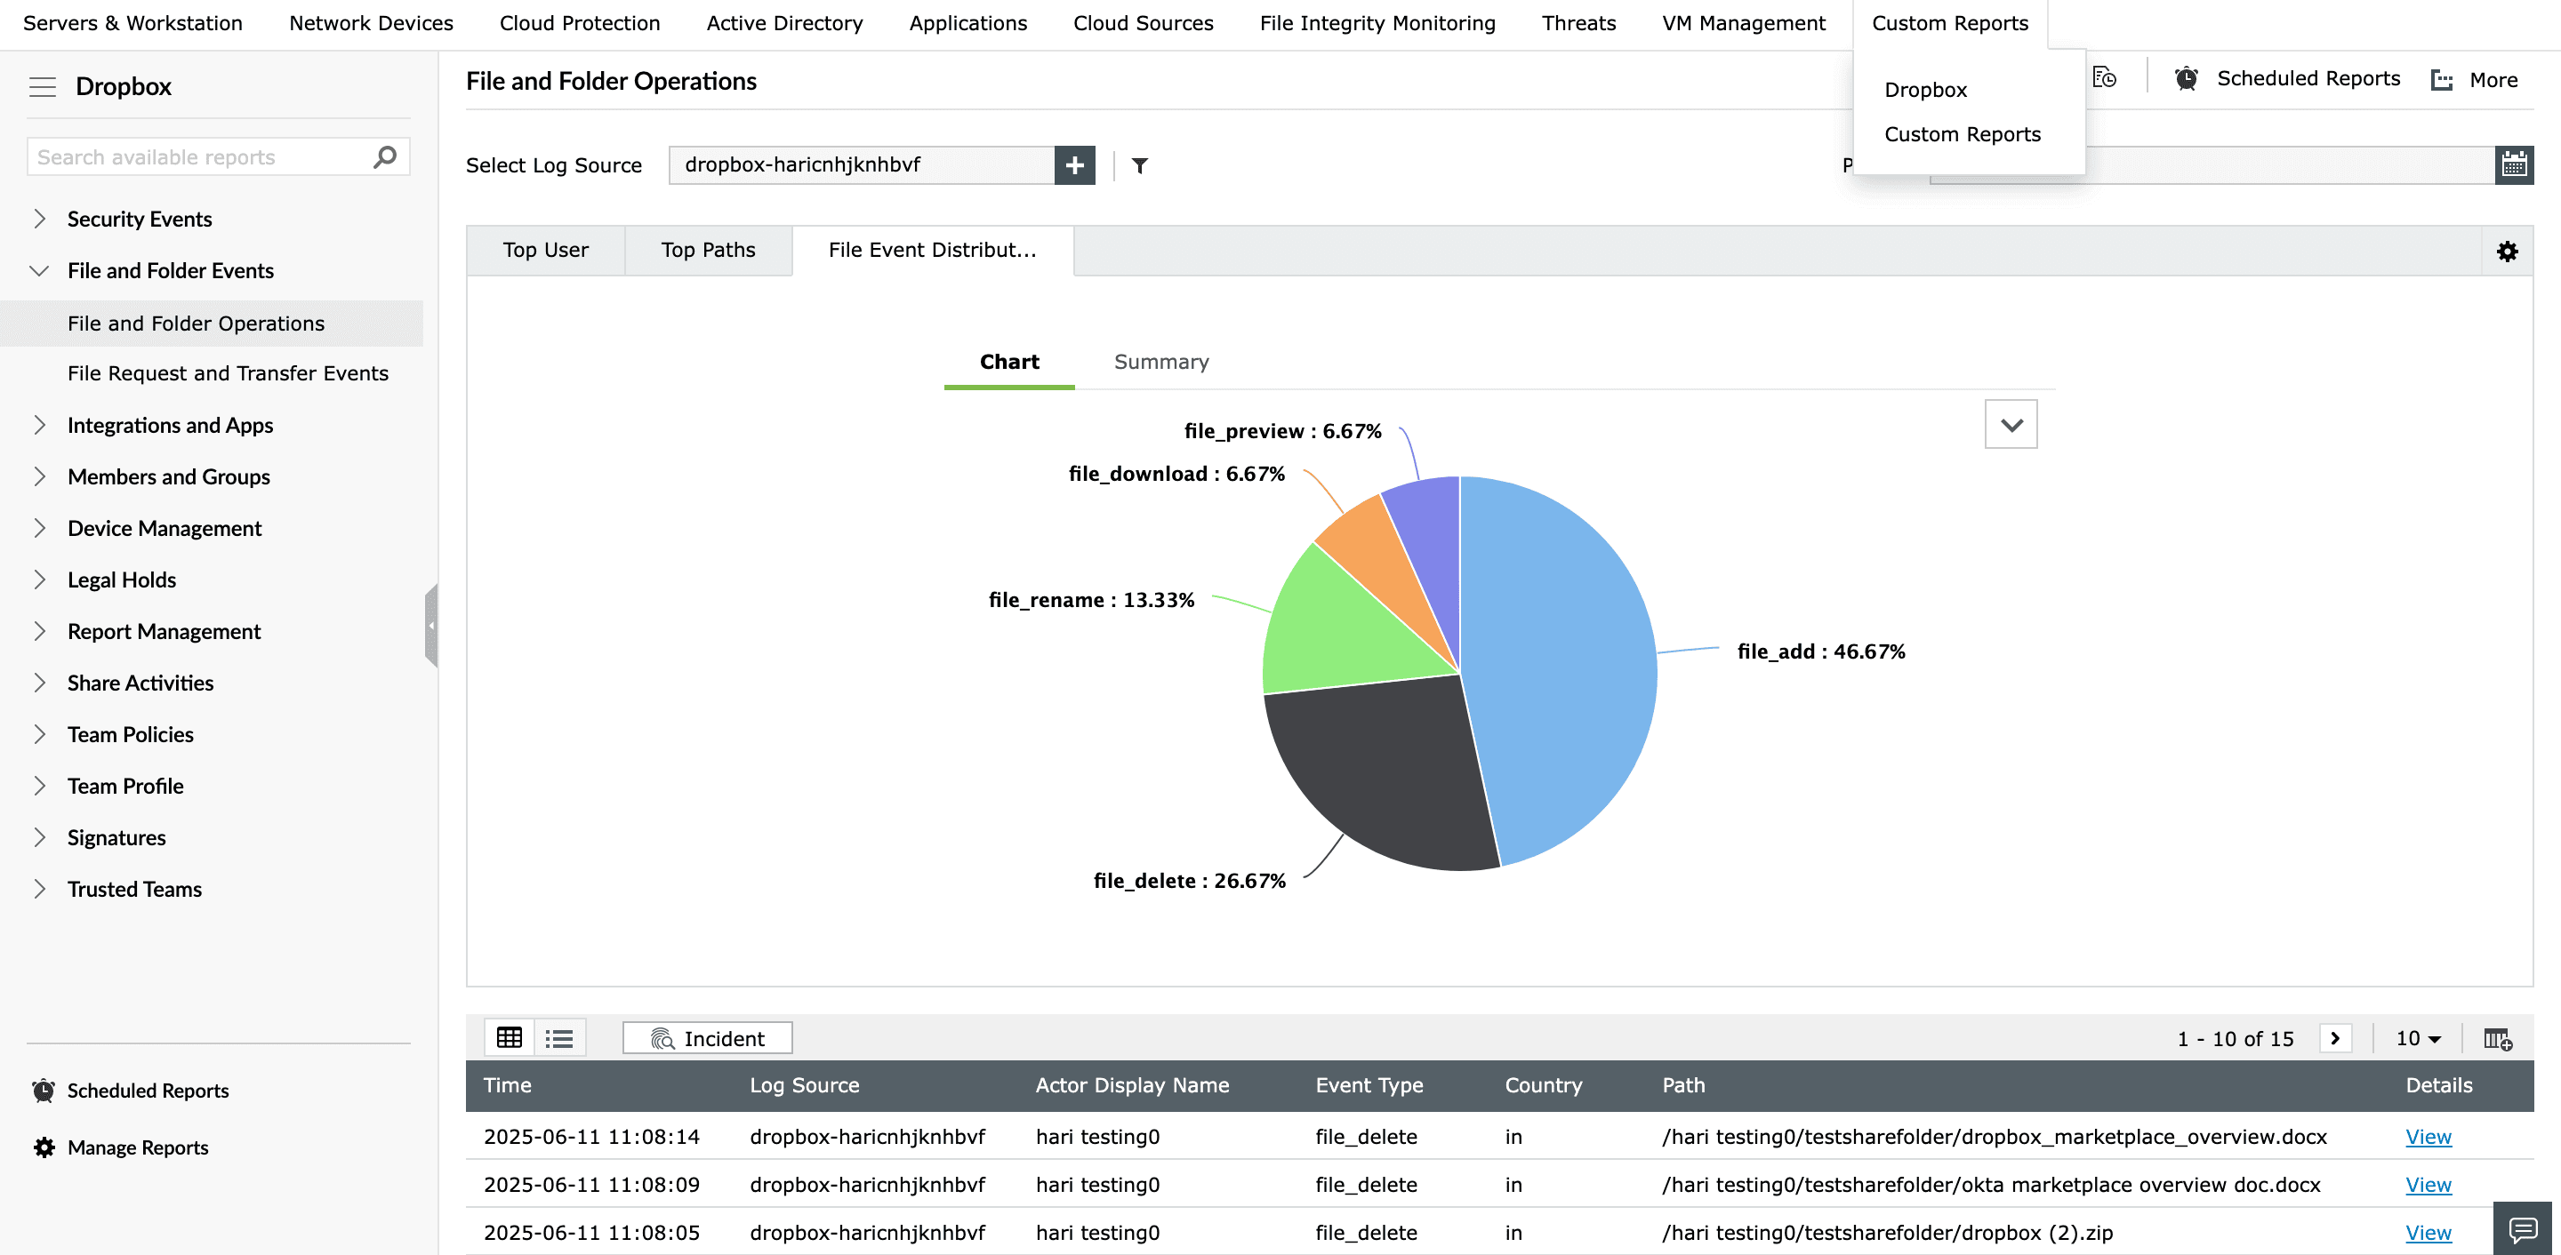This screenshot has height=1255, width=2561.
Task: Click the sidebar Scheduled Reports clock icon
Action: pyautogui.click(x=44, y=1090)
